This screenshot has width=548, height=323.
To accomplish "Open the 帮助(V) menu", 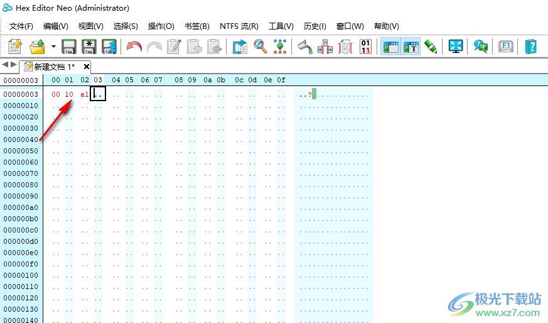I will 386,26.
